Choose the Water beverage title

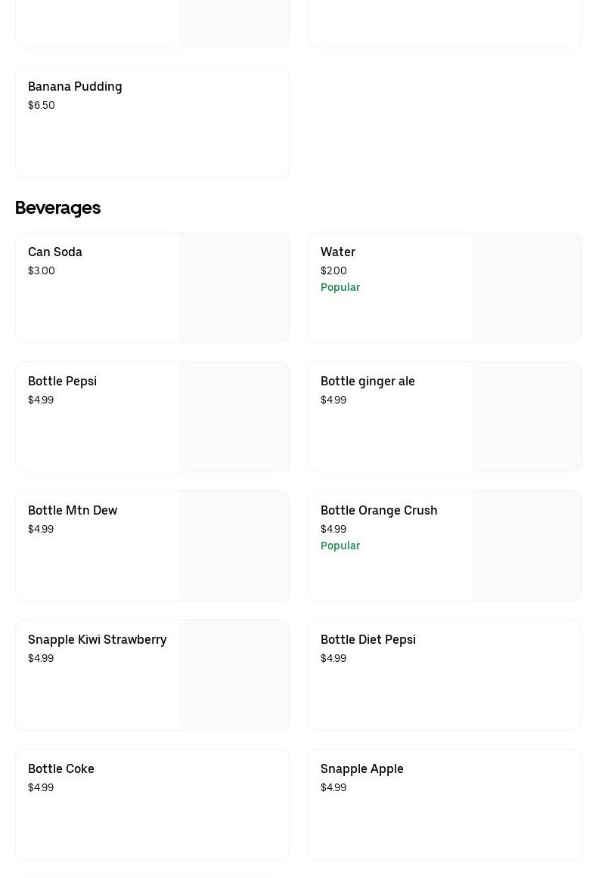coord(338,252)
